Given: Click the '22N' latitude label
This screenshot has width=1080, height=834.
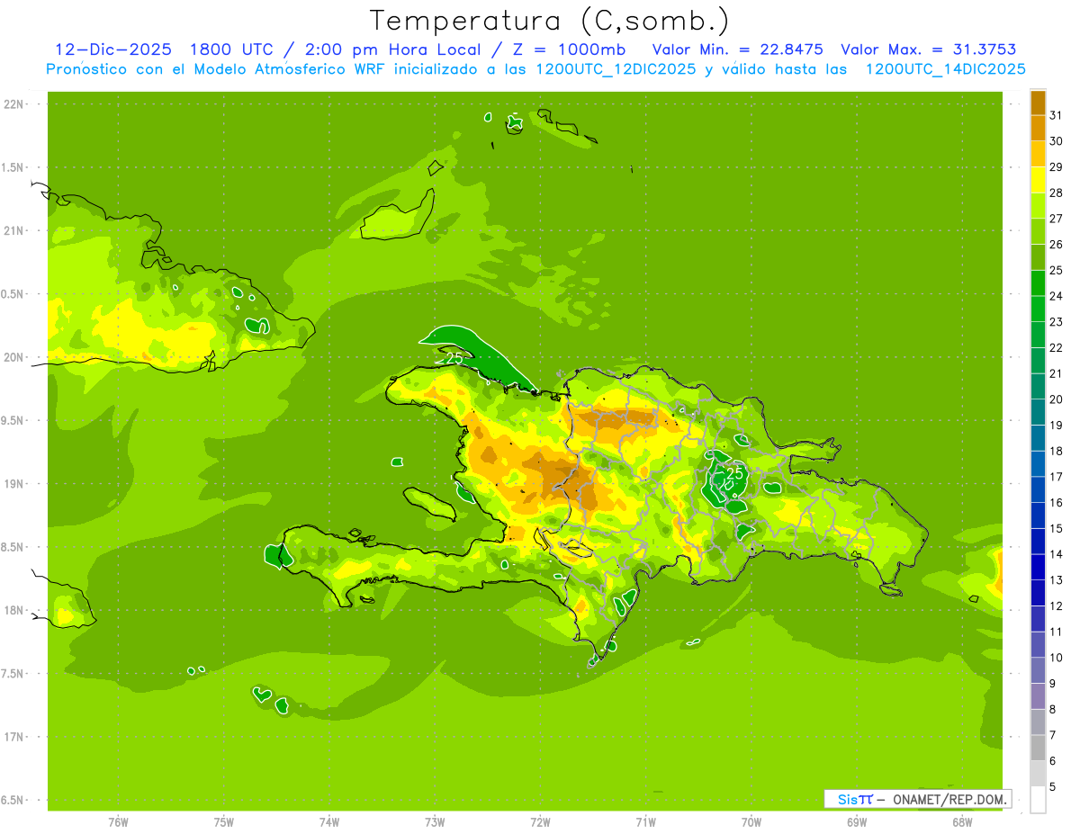Looking at the screenshot, I should [x=15, y=103].
